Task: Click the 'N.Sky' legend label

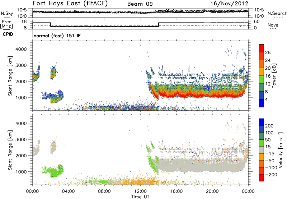Action: click(7, 13)
